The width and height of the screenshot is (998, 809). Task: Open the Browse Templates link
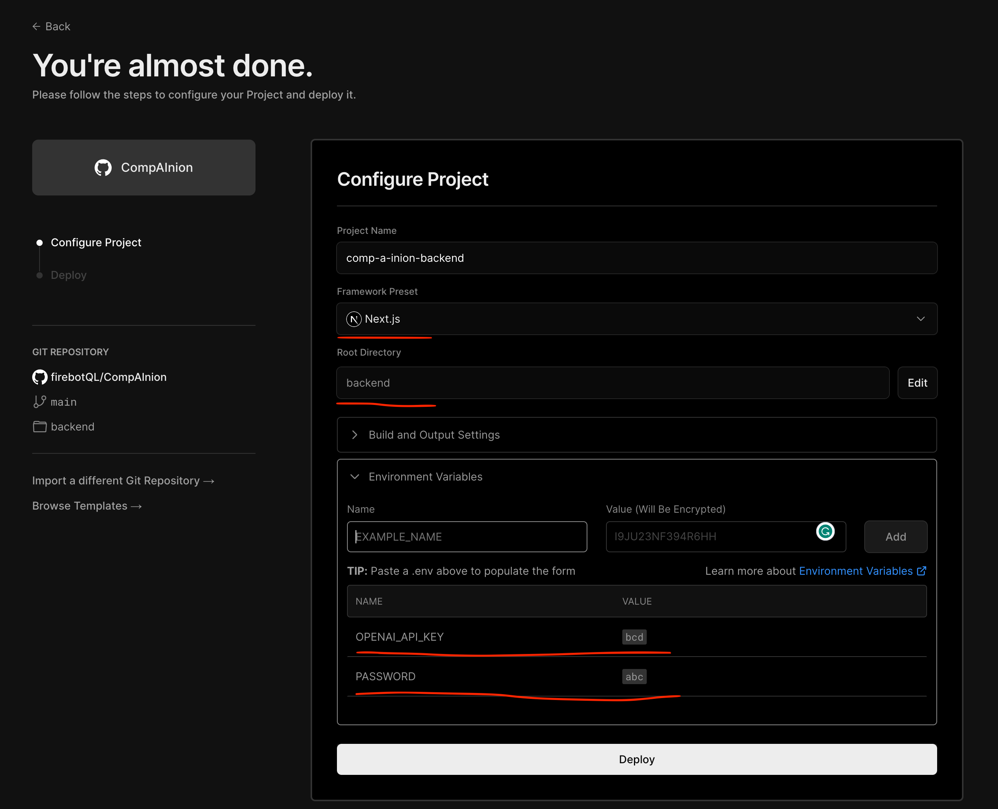click(x=87, y=506)
